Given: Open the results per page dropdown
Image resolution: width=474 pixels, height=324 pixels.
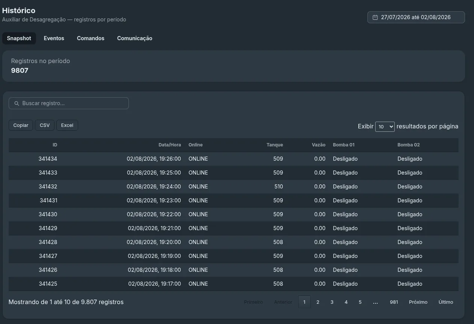Looking at the screenshot, I should 385,127.
